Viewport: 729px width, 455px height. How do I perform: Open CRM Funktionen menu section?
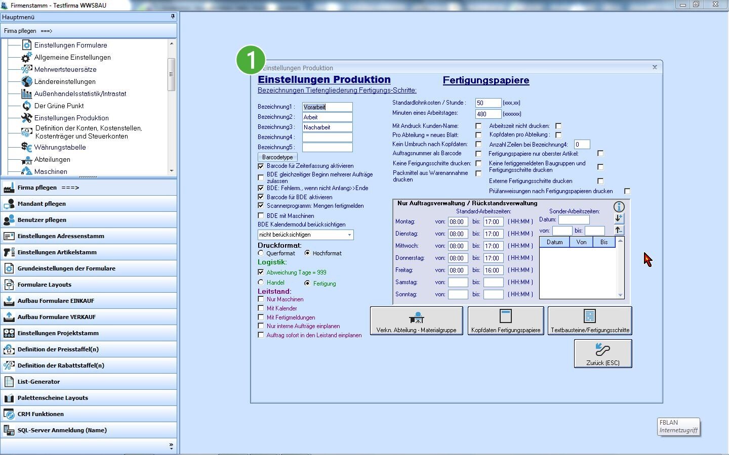[x=89, y=414]
